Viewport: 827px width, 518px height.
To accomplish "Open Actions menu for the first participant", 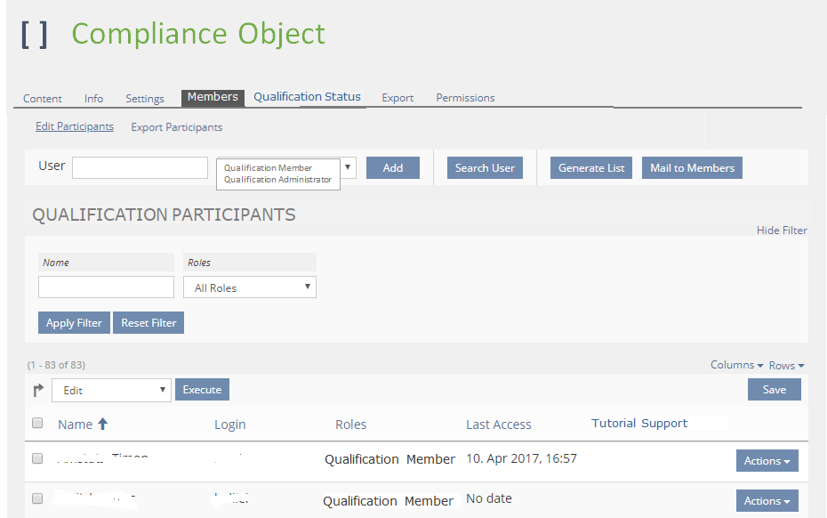I will click(767, 460).
